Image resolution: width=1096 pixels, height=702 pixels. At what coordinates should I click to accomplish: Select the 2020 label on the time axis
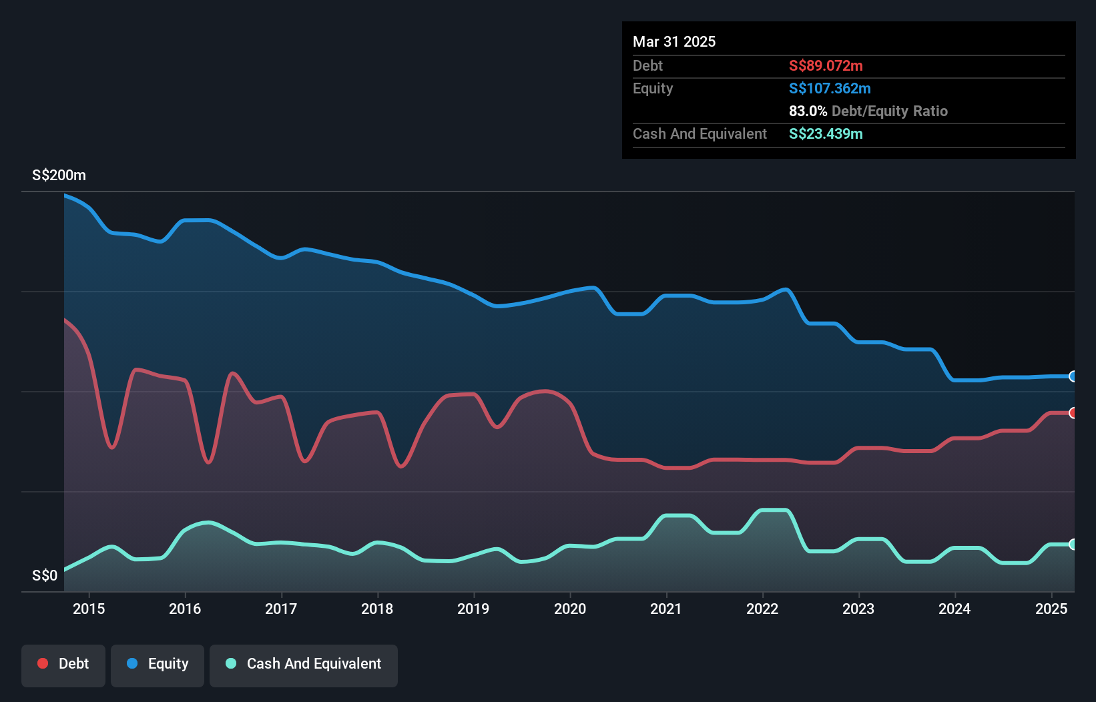[x=570, y=609]
